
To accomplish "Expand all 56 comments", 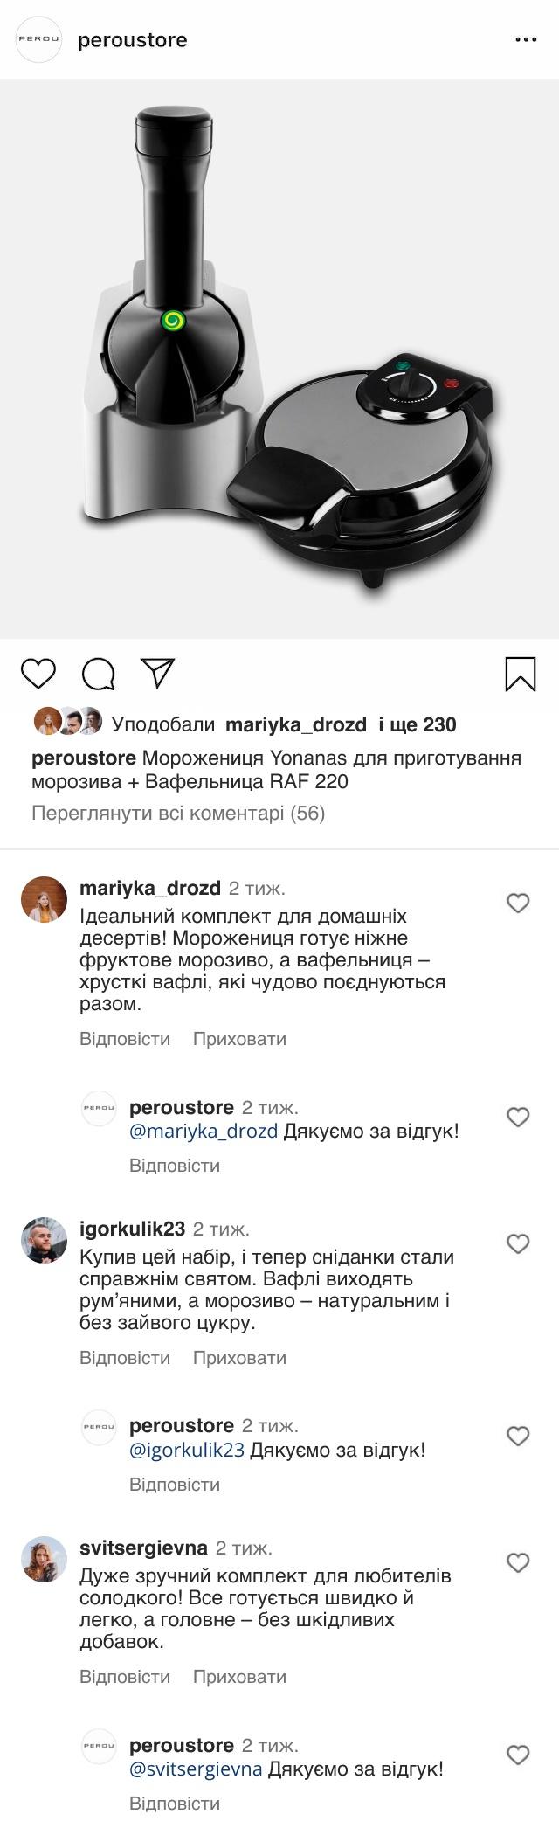I will click(178, 814).
